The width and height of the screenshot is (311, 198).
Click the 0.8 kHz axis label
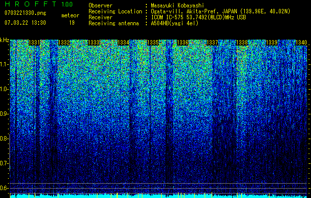point(4,139)
